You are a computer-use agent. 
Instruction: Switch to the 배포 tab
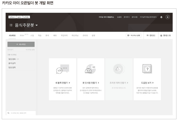click(x=55, y=36)
